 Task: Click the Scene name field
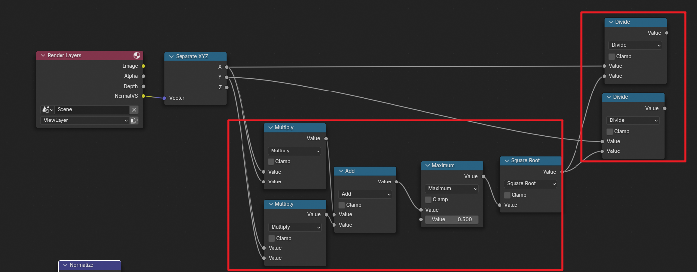tap(91, 110)
